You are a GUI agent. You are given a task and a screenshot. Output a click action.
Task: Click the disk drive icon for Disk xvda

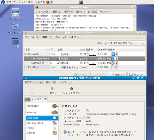[55, 118]
